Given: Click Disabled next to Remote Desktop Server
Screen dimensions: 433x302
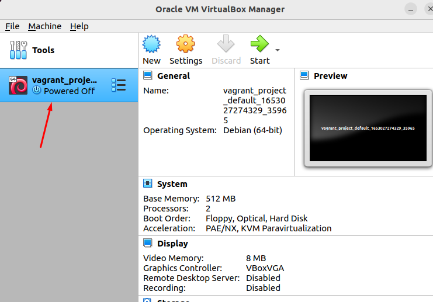Looking at the screenshot, I should point(263,278).
